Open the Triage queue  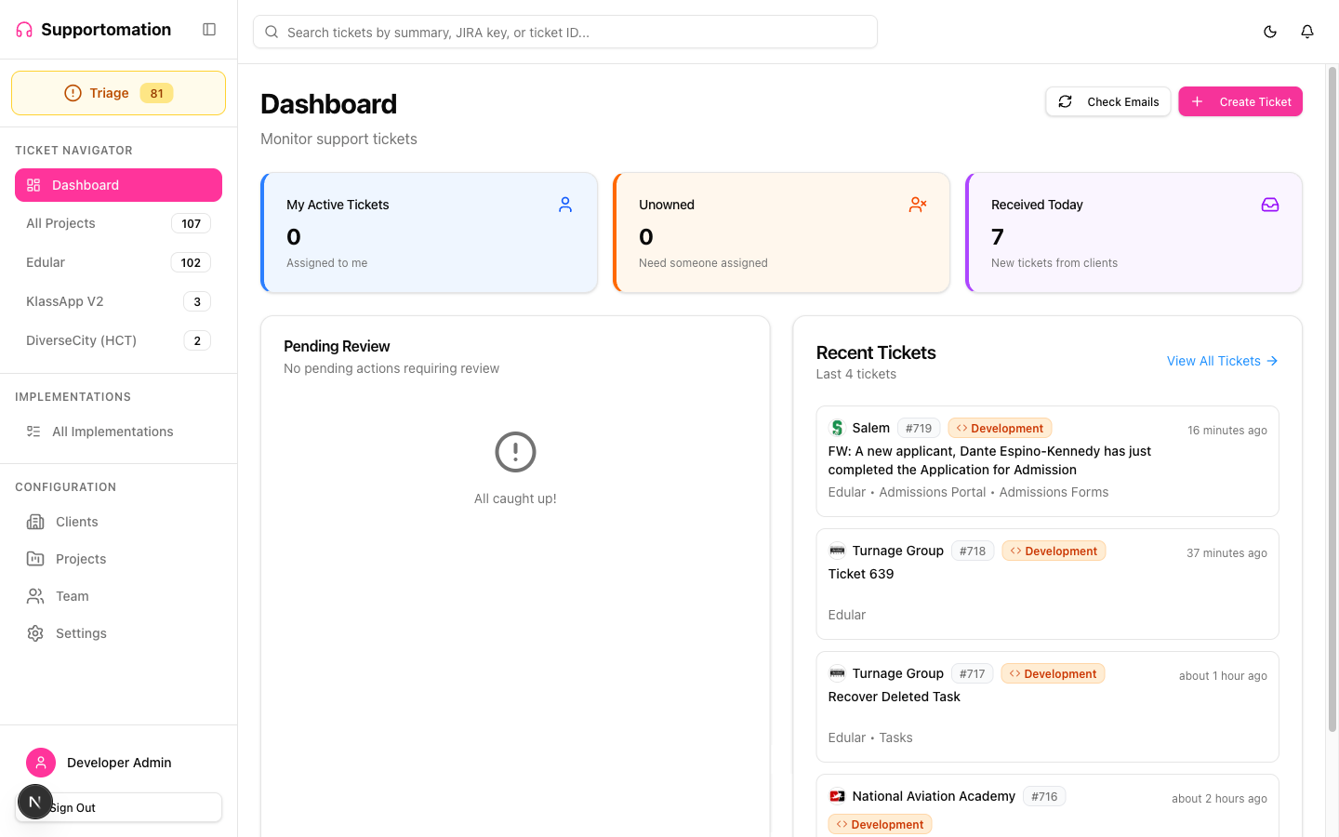118,92
